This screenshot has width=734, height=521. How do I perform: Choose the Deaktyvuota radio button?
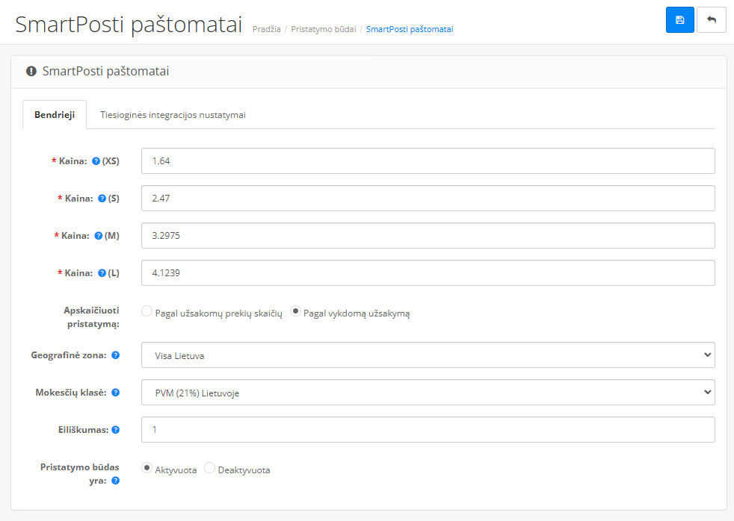(x=209, y=468)
